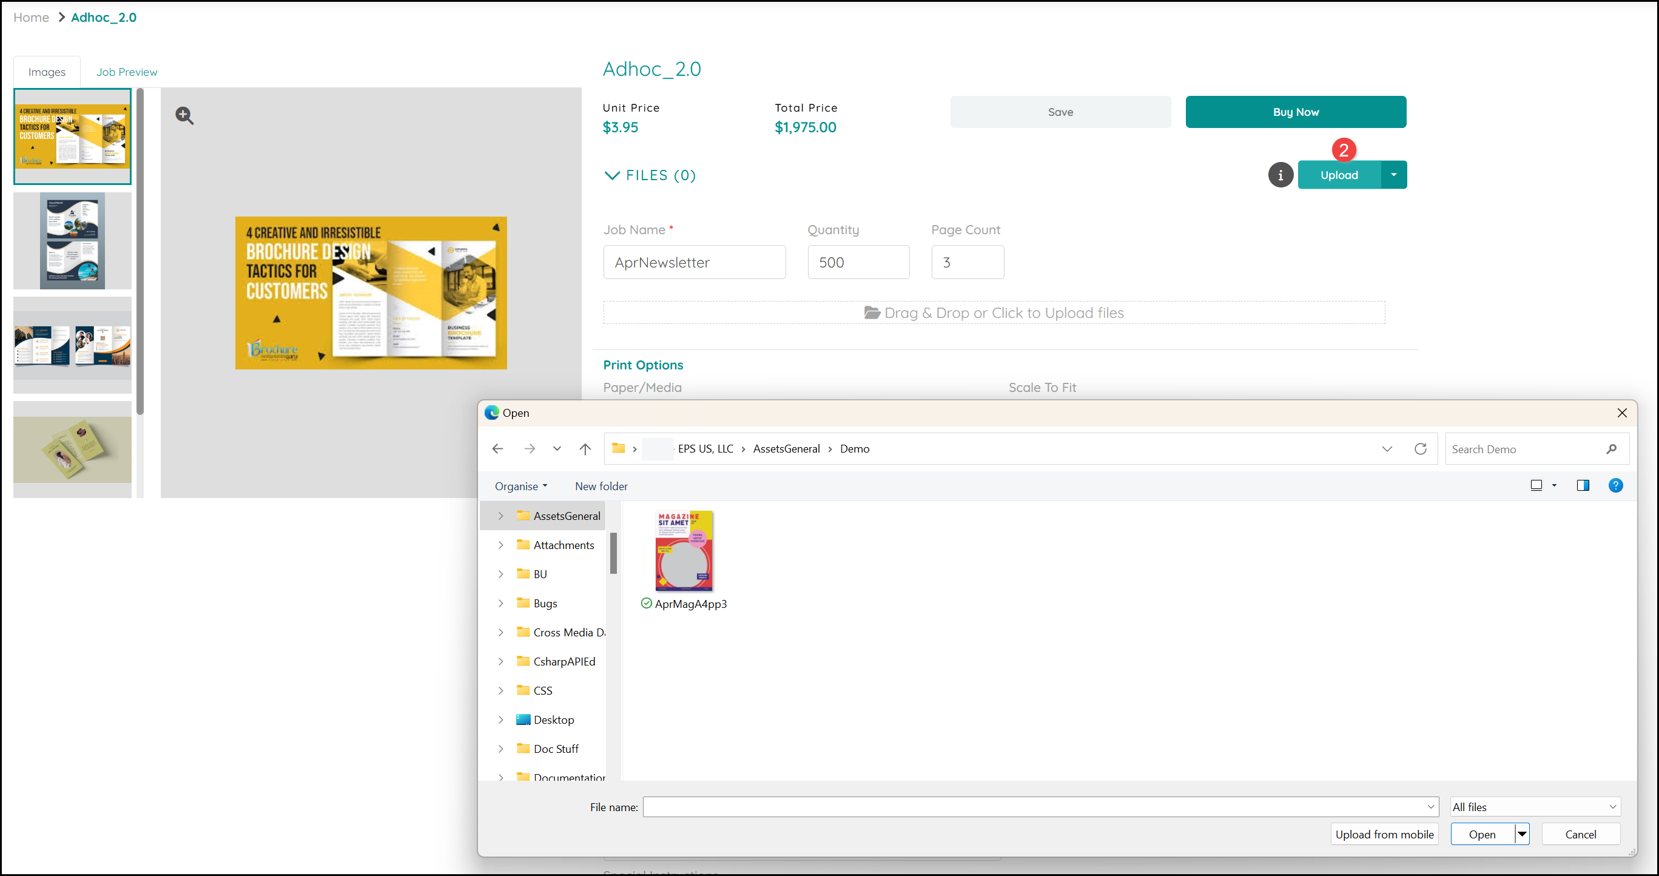1659x876 pixels.
Task: Expand the Attachments folder tree node
Action: pos(500,545)
